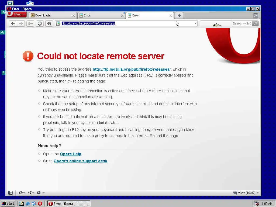This screenshot has width=276, height=207.
Task: Follow the ftp.mozilla.org releases link in the error message
Action: 132,69
